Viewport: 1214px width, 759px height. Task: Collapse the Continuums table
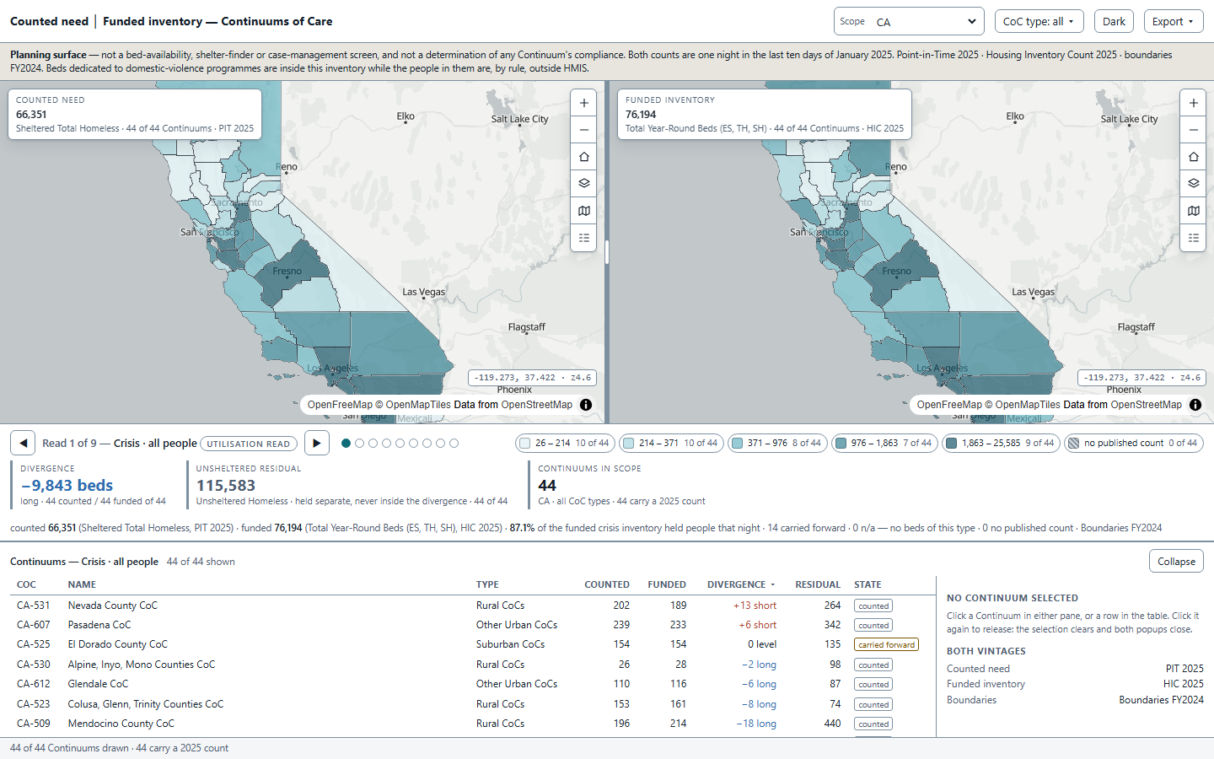point(1176,562)
